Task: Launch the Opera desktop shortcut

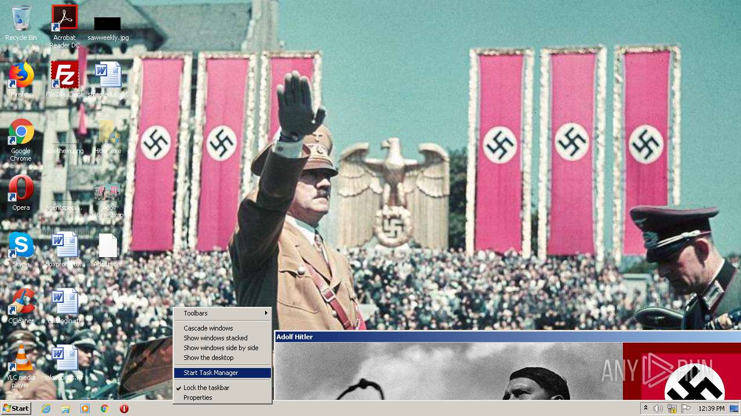Action: tap(21, 193)
